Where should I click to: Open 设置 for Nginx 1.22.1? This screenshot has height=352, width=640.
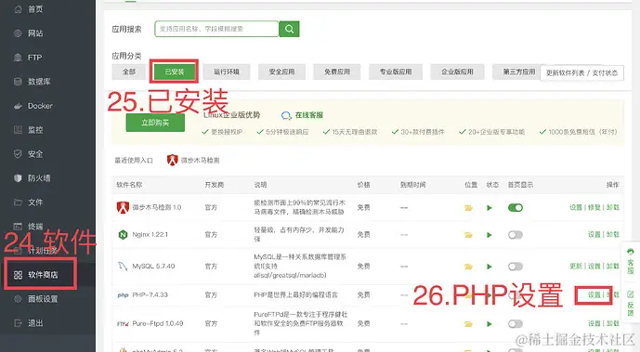[594, 235]
